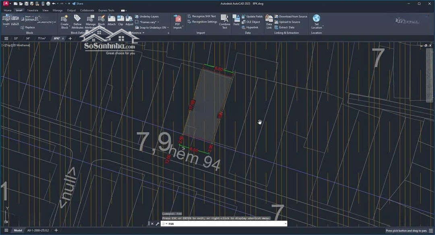Click the Save icon in the quick access toolbar
Screen dimensions: 435x235
[27, 4]
